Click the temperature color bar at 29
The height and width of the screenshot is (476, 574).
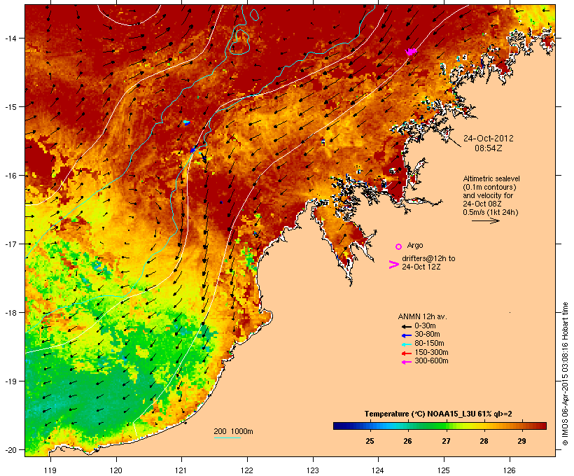point(522,426)
